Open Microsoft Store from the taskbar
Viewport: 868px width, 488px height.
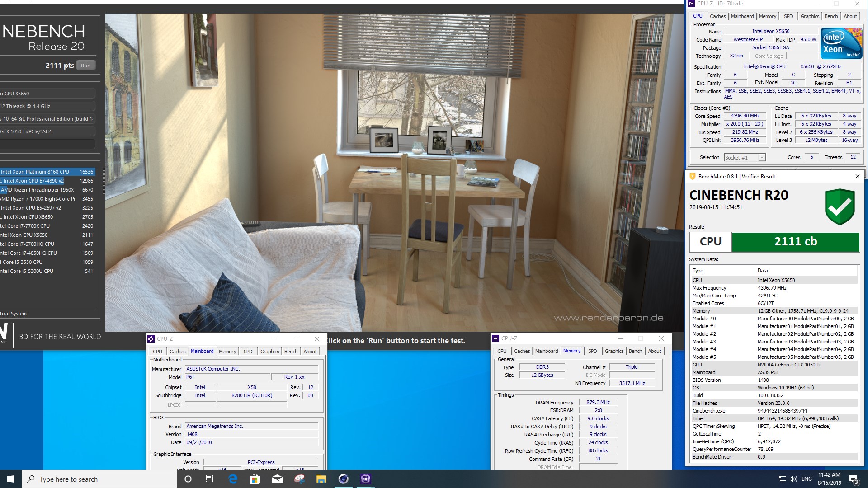255,479
